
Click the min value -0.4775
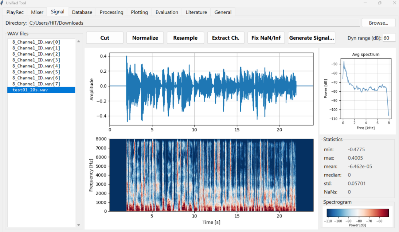(356, 149)
